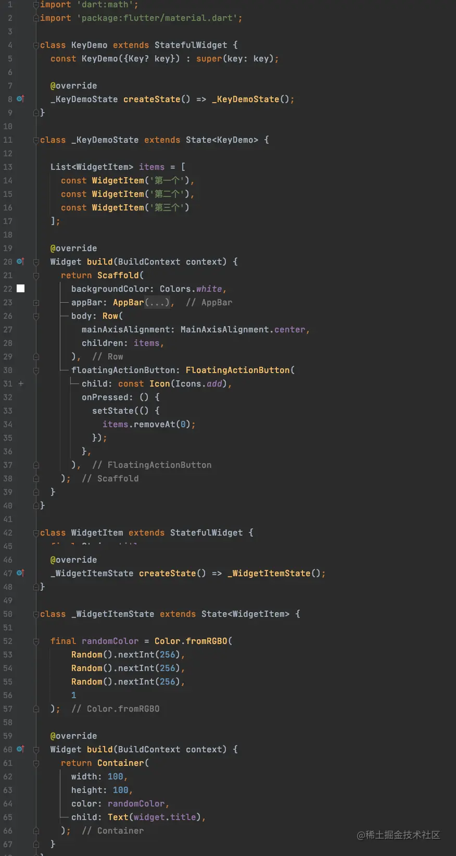
Task: Collapse the return Scaffold block
Action: [36, 276]
